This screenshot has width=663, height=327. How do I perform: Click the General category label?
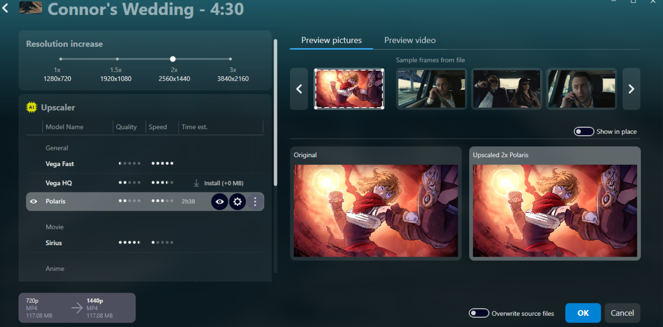(57, 148)
